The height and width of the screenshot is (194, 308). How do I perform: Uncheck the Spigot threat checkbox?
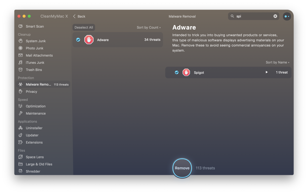177,73
